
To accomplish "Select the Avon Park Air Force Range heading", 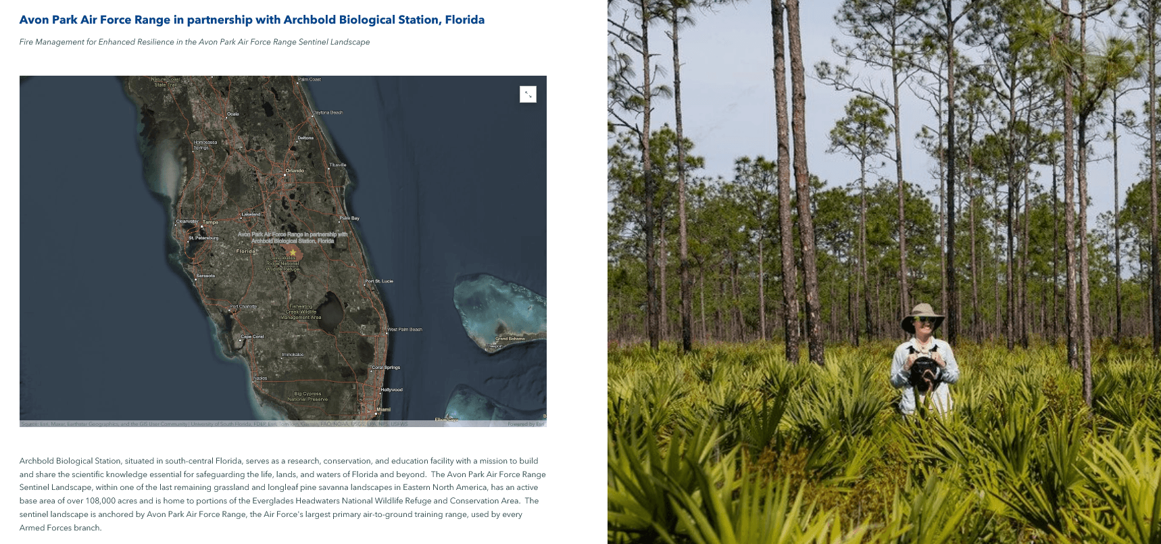I will (x=252, y=20).
